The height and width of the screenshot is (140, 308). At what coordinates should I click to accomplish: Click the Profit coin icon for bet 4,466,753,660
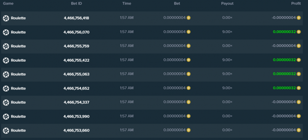pos(299,130)
